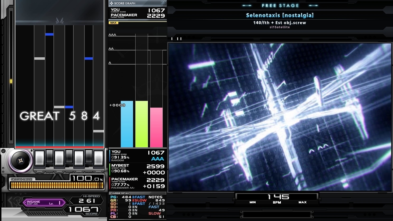Click the yellow song progress marker
The image size is (393, 221).
click(11, 81)
